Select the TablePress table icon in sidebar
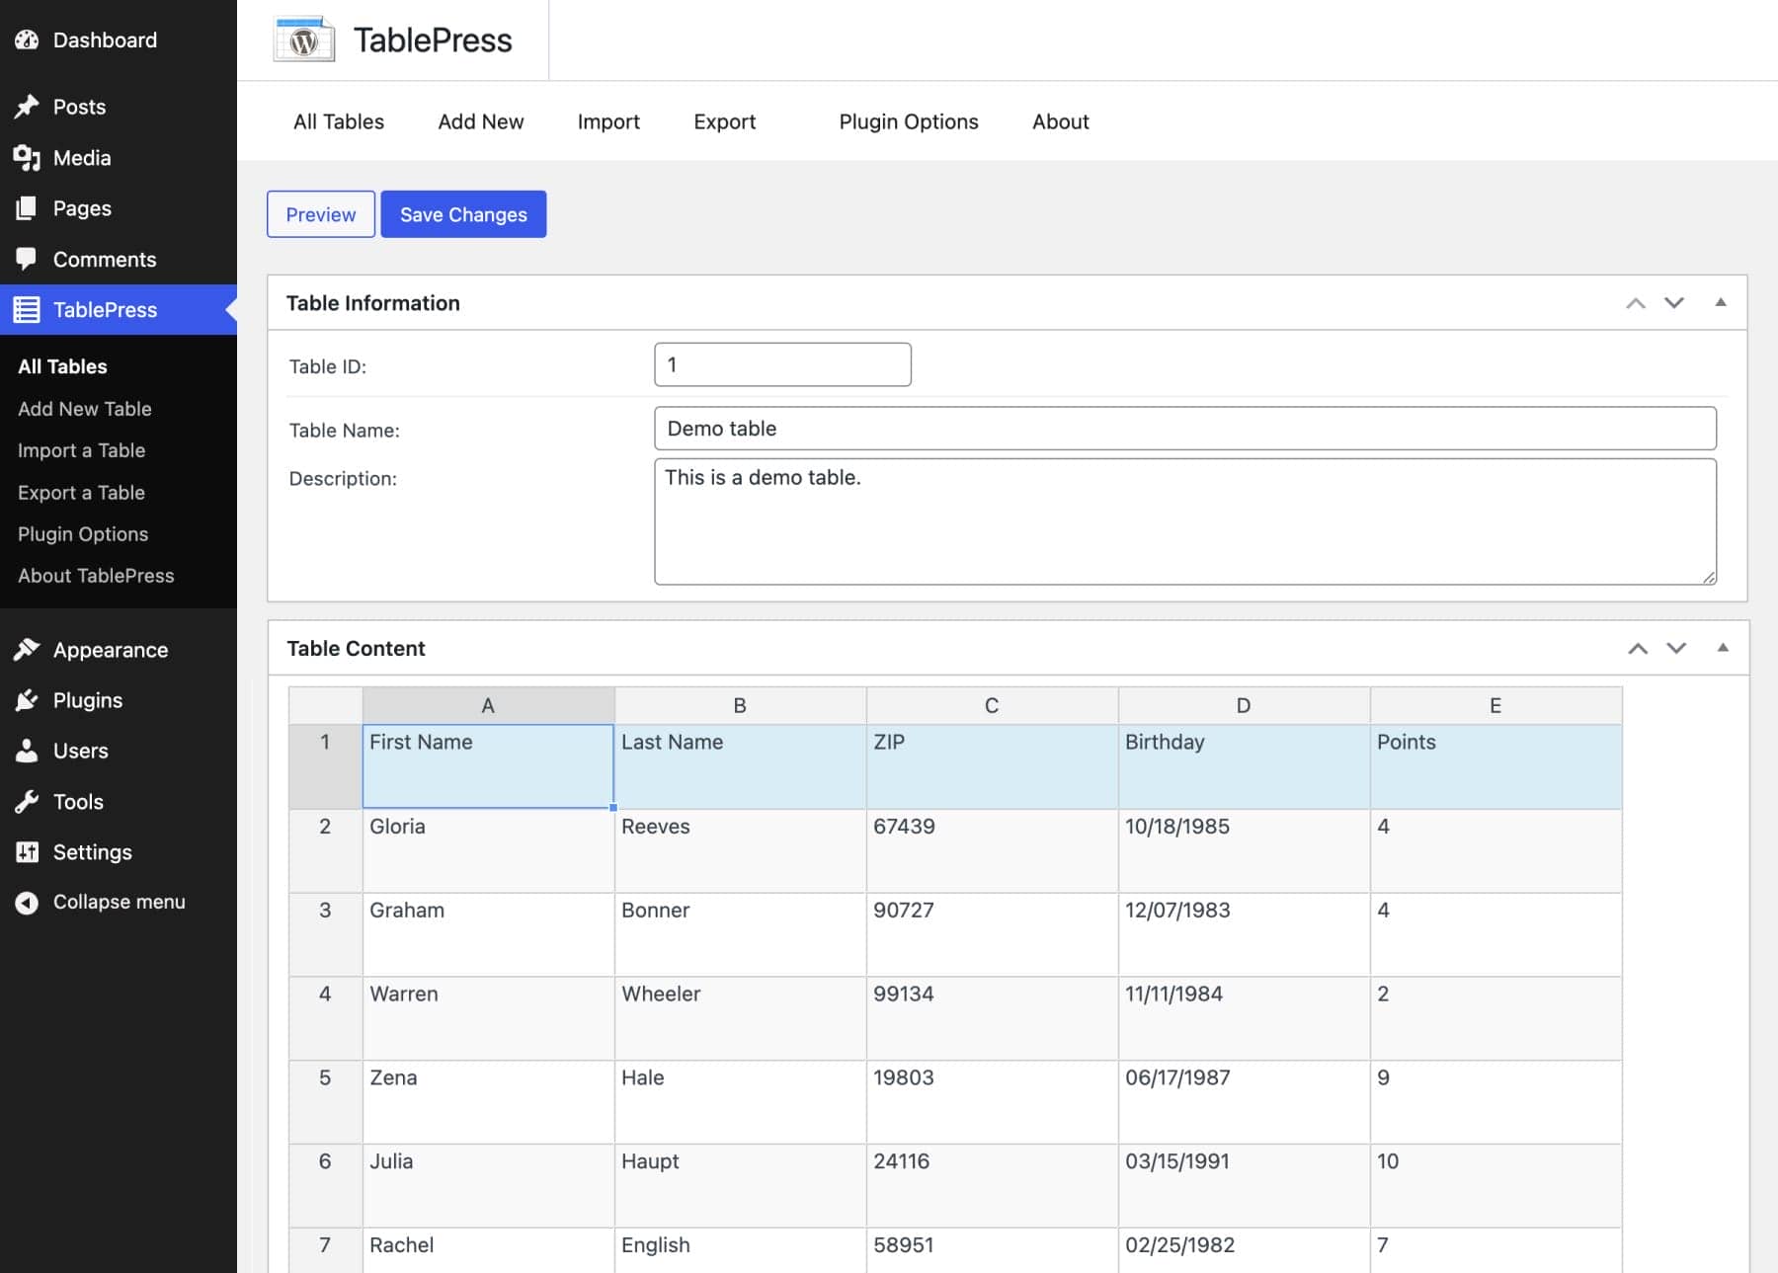The image size is (1778, 1273). 29,309
